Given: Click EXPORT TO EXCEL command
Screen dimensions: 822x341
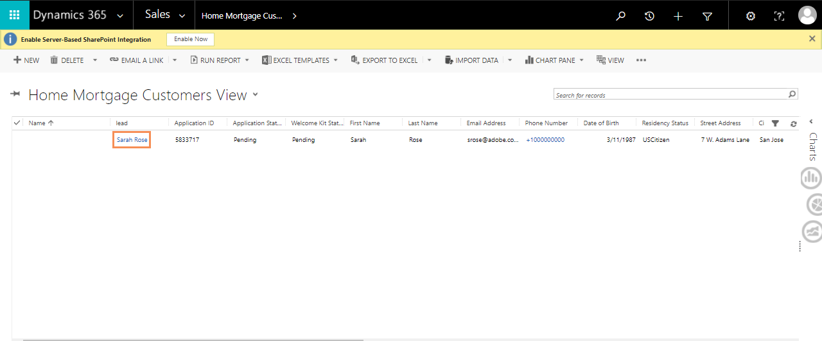Looking at the screenshot, I should 384,60.
